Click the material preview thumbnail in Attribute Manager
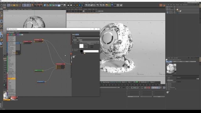 pyautogui.click(x=171, y=68)
